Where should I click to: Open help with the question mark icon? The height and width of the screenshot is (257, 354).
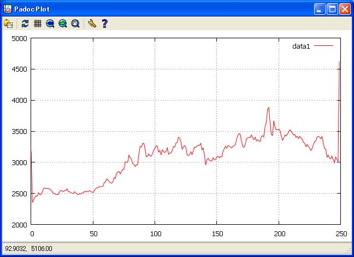104,24
